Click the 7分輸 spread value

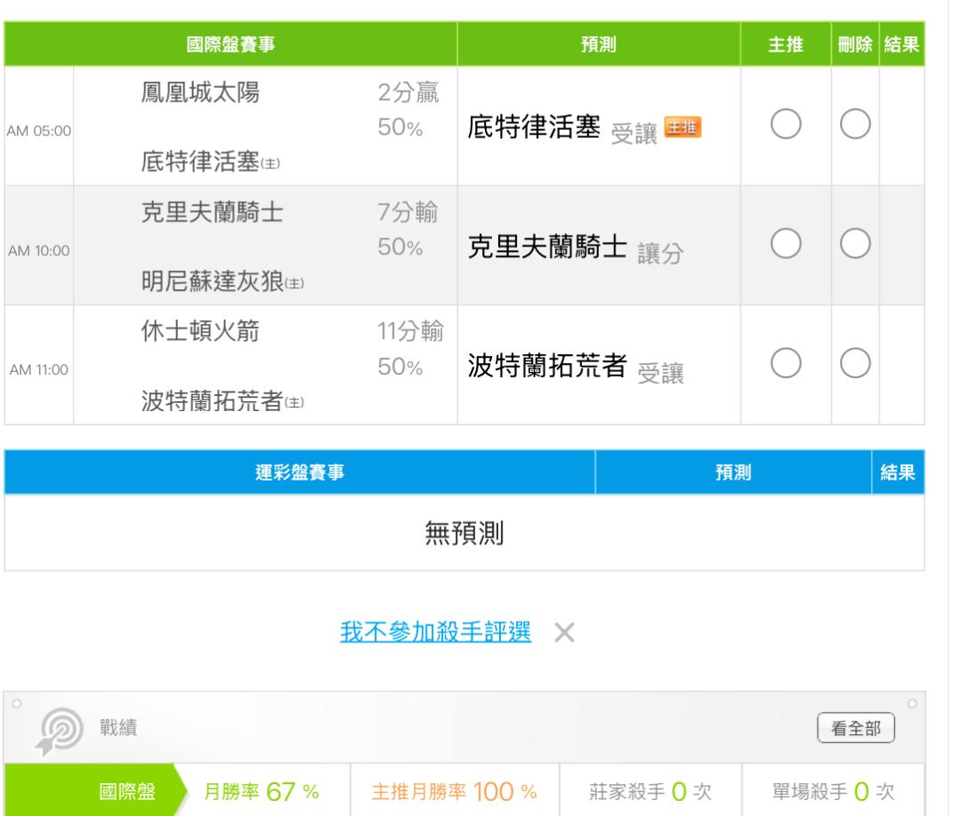[x=408, y=212]
